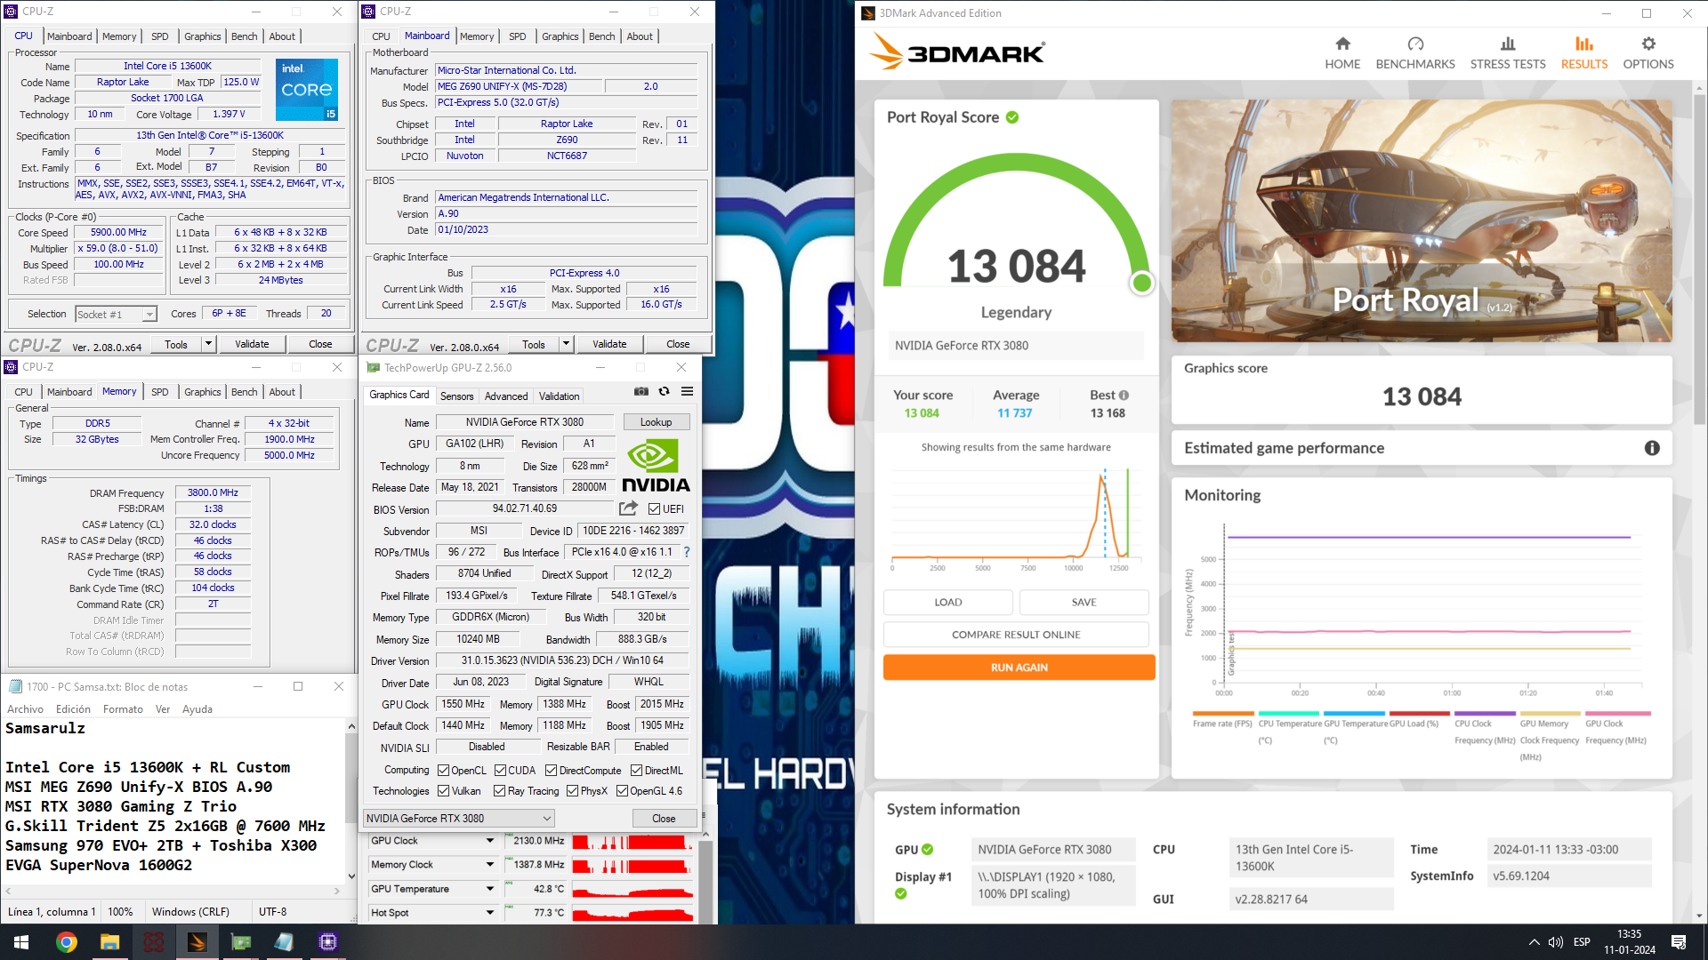Click RUN AGAIN in 3DMark
1708x960 pixels.
tap(1019, 668)
